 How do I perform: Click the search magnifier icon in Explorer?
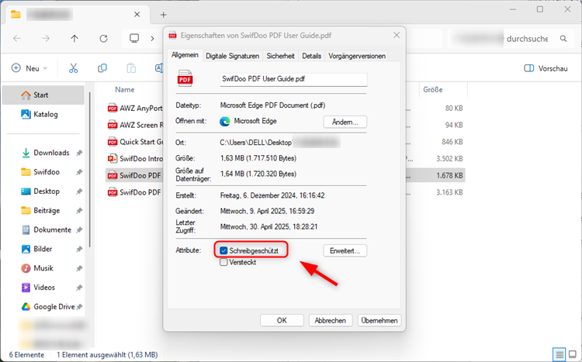click(563, 39)
